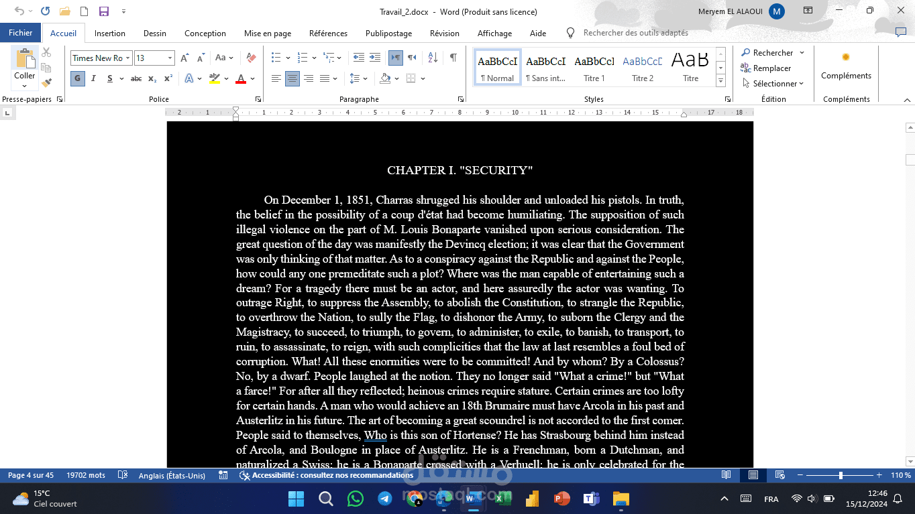Click the Open folder icon in the title bar
Image resolution: width=915 pixels, height=514 pixels.
[65, 11]
